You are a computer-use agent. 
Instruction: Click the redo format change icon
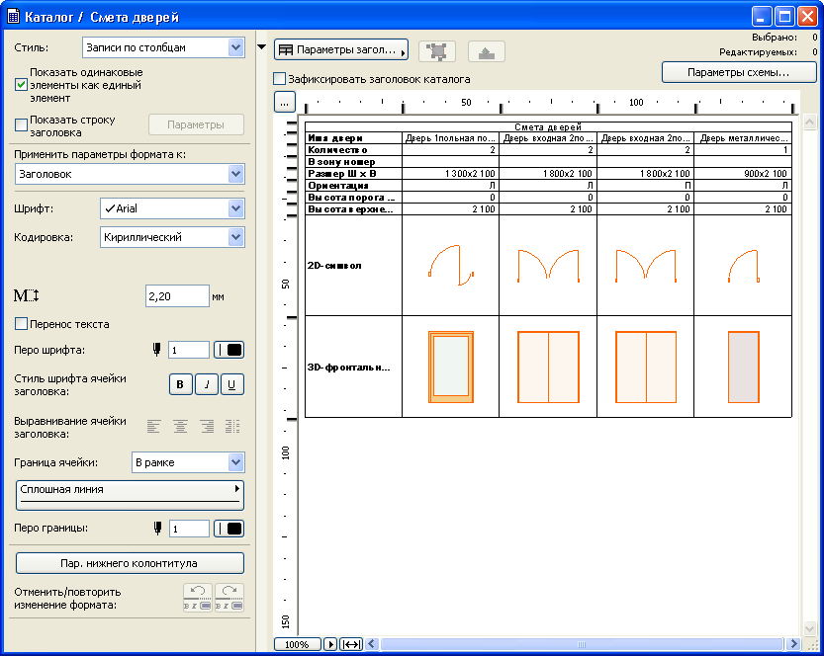(x=229, y=597)
